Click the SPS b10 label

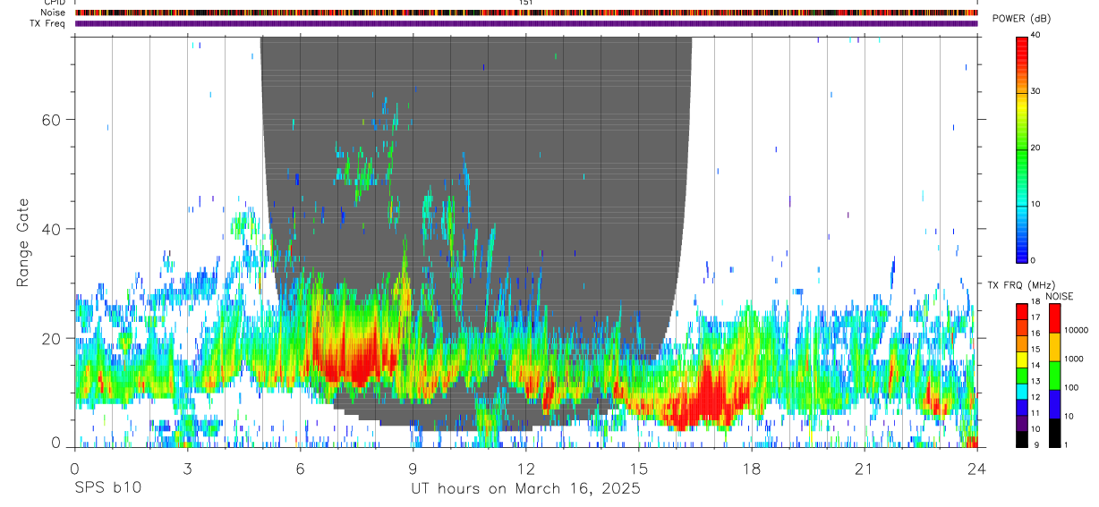106,489
